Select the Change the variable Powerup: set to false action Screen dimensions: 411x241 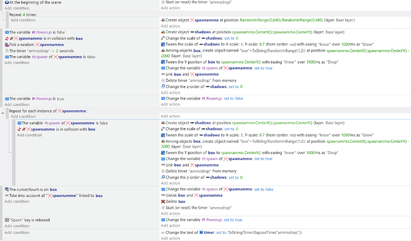point(202,99)
